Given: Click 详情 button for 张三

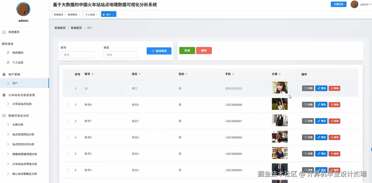Looking at the screenshot, I should point(308,88).
